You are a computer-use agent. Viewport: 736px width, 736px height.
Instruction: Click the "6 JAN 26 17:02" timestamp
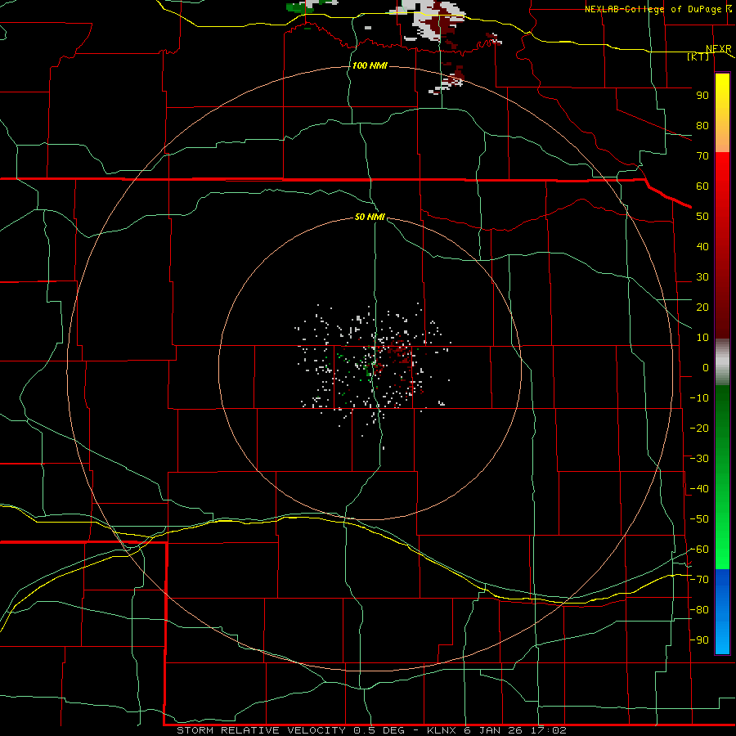[x=515, y=730]
